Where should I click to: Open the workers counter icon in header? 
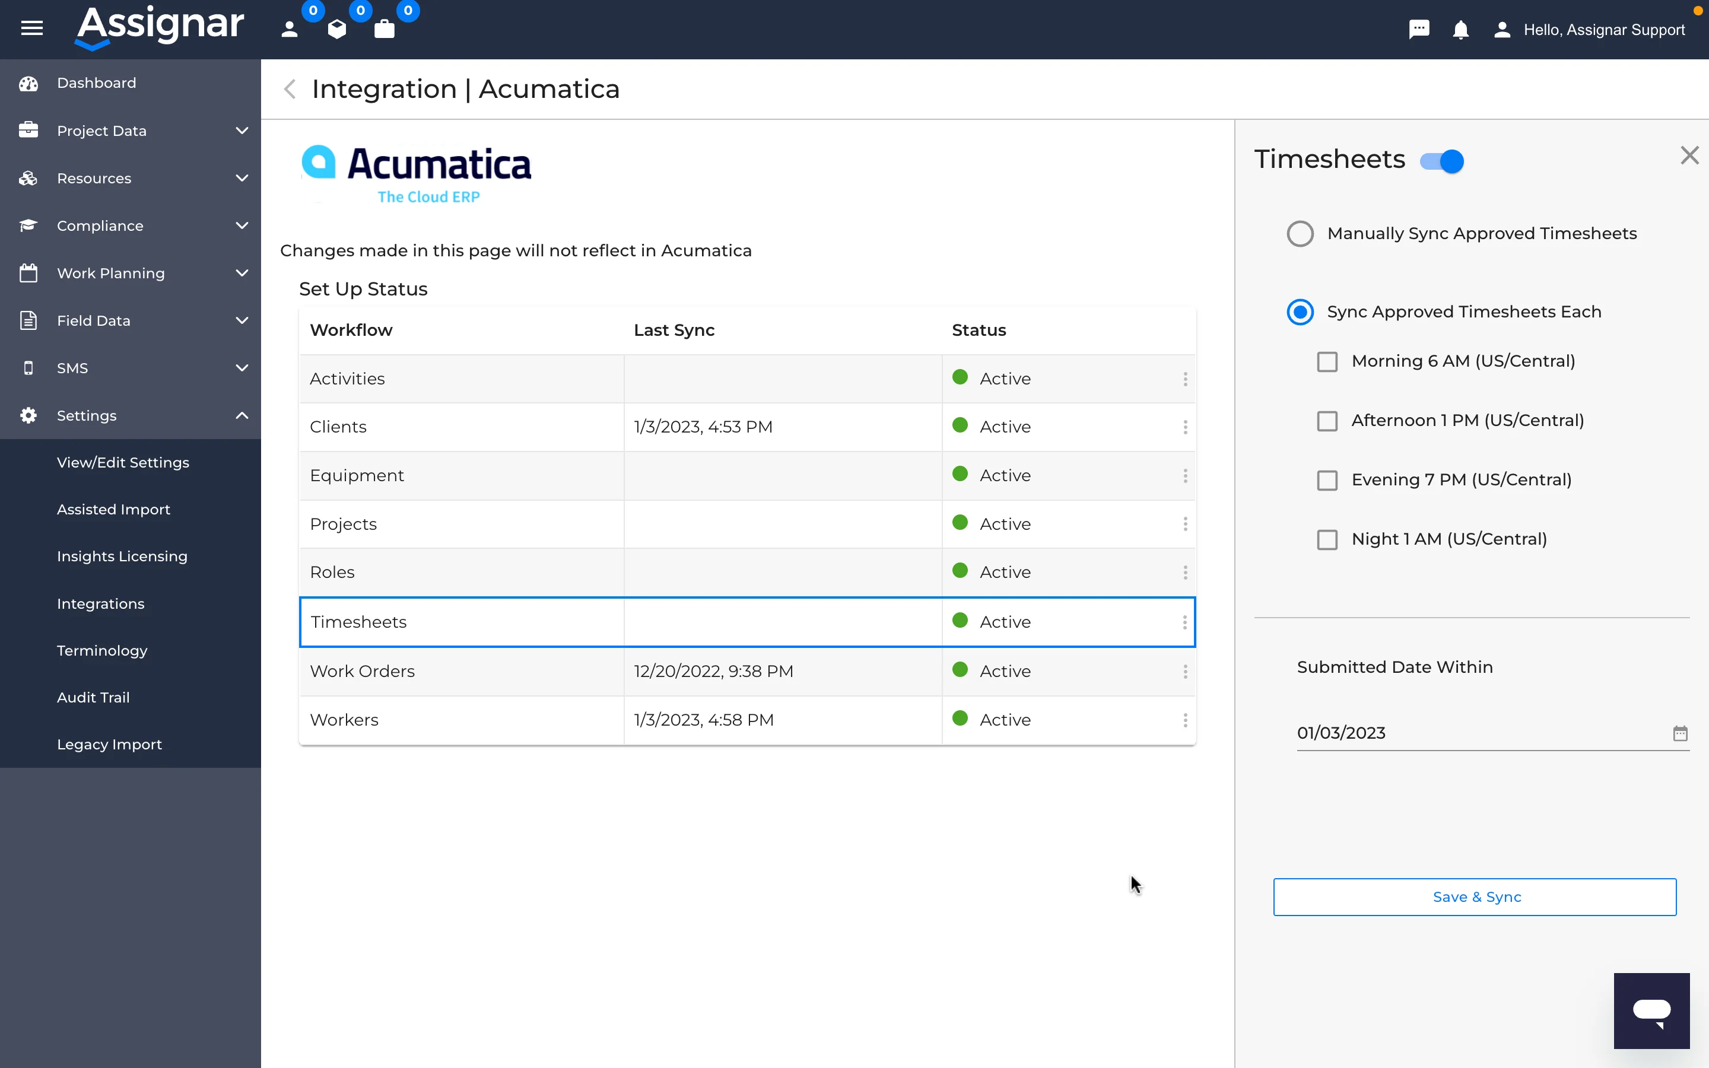coord(290,29)
